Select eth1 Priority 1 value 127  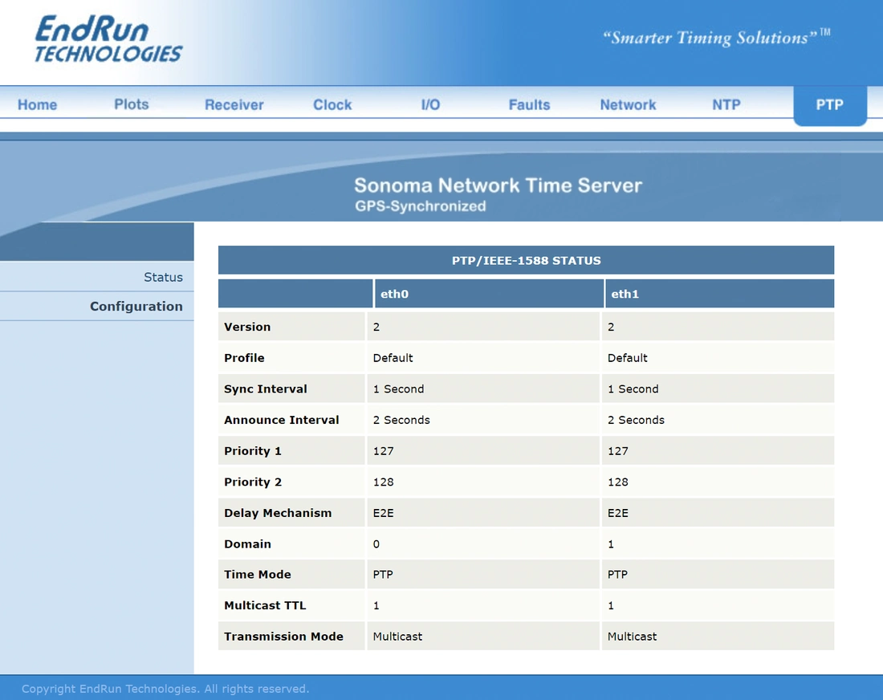[618, 450]
